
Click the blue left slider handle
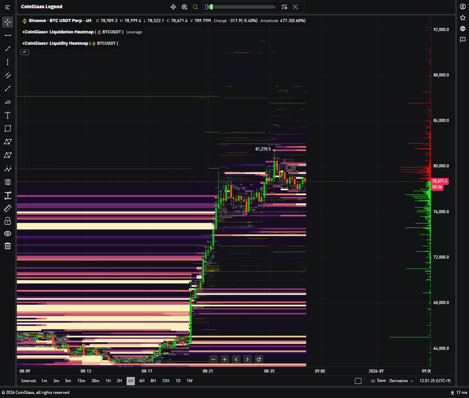[207, 7]
